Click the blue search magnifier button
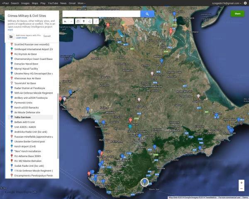Screen dimensions: 249x199 pos(147,14)
